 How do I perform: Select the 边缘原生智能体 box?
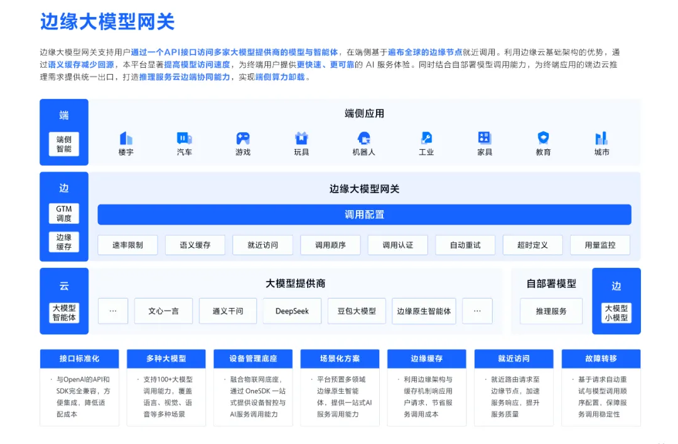point(424,311)
